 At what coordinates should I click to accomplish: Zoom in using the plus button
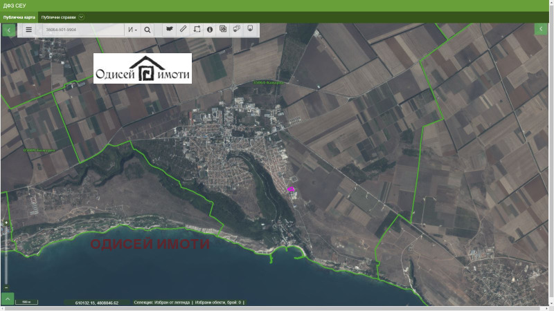6,222
